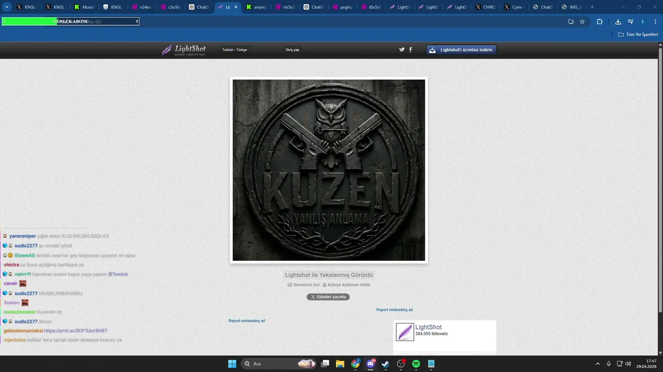Expand the Turkish - Türkçe language dropdown
The image size is (663, 372).
point(237,50)
